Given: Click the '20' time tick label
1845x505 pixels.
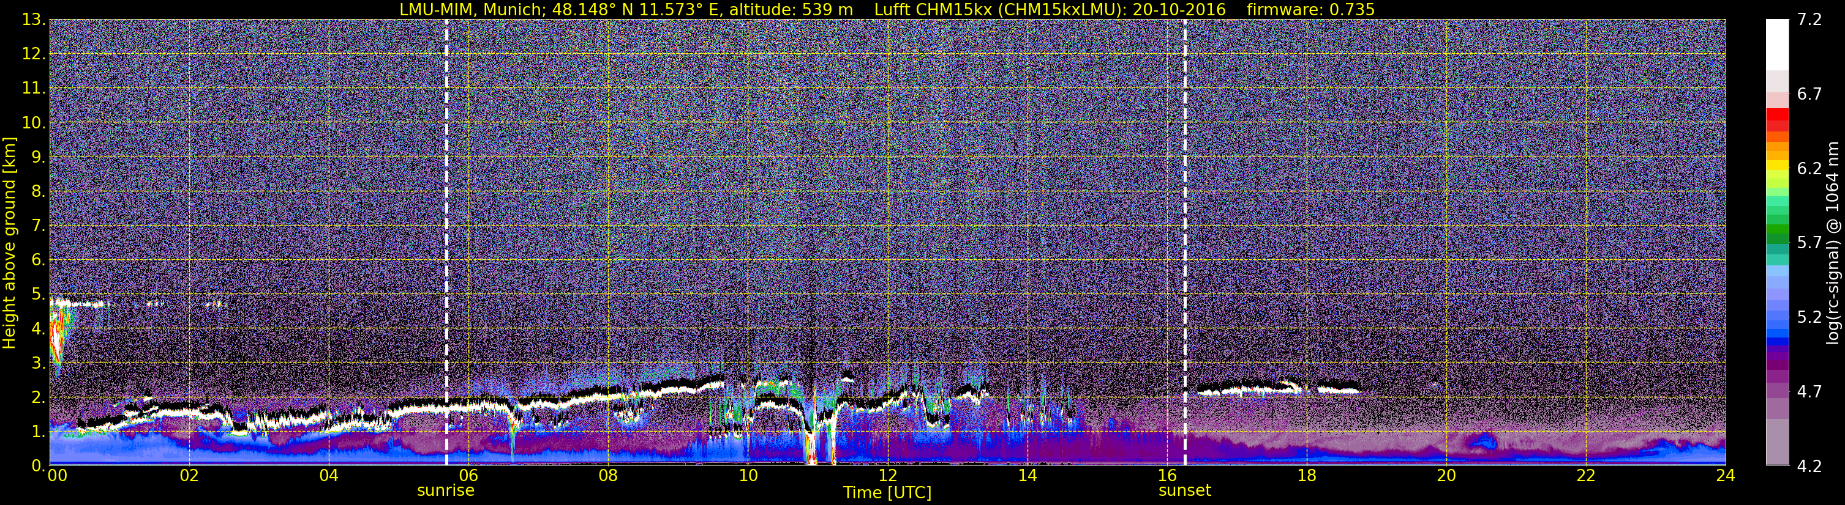Looking at the screenshot, I should point(1446,476).
